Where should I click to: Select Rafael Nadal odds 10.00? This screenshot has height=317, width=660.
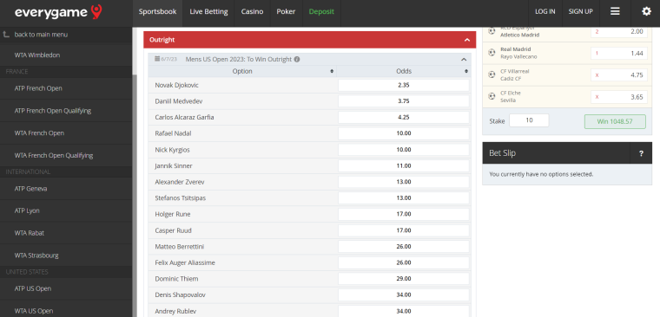click(403, 133)
